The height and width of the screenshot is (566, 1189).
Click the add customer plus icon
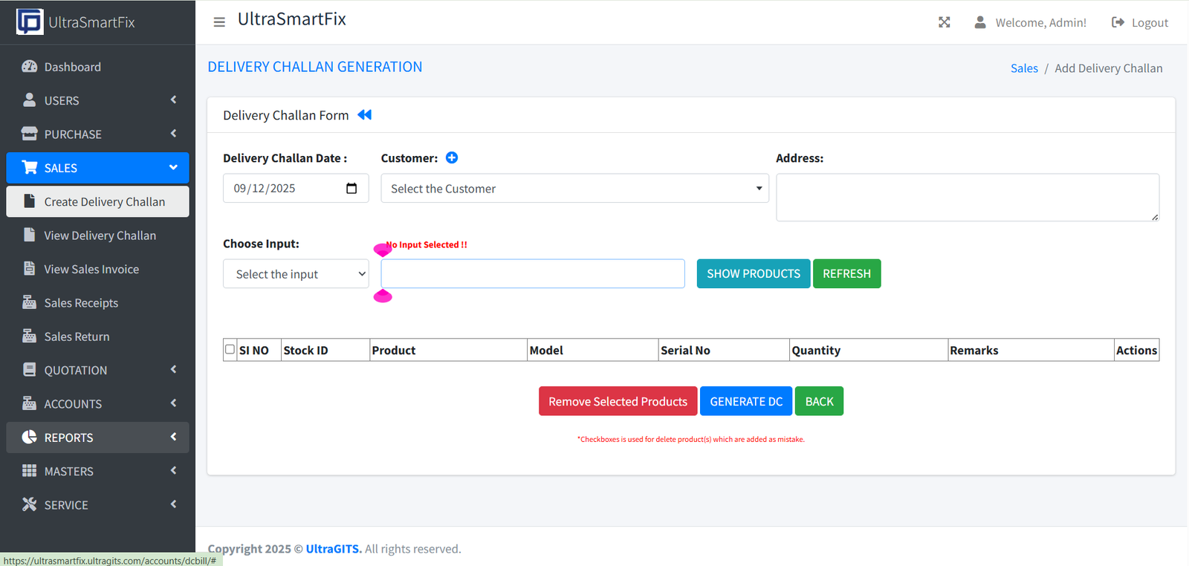pos(452,157)
